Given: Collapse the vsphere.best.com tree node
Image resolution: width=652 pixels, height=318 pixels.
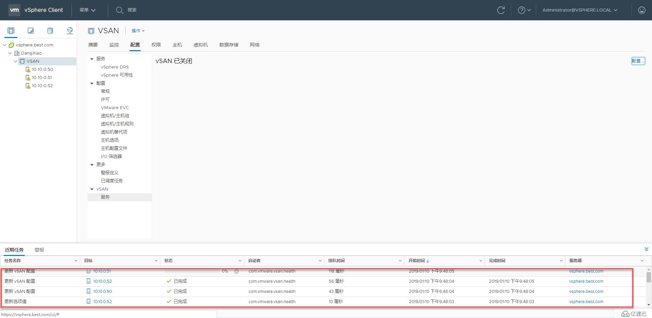Looking at the screenshot, I should (4, 45).
